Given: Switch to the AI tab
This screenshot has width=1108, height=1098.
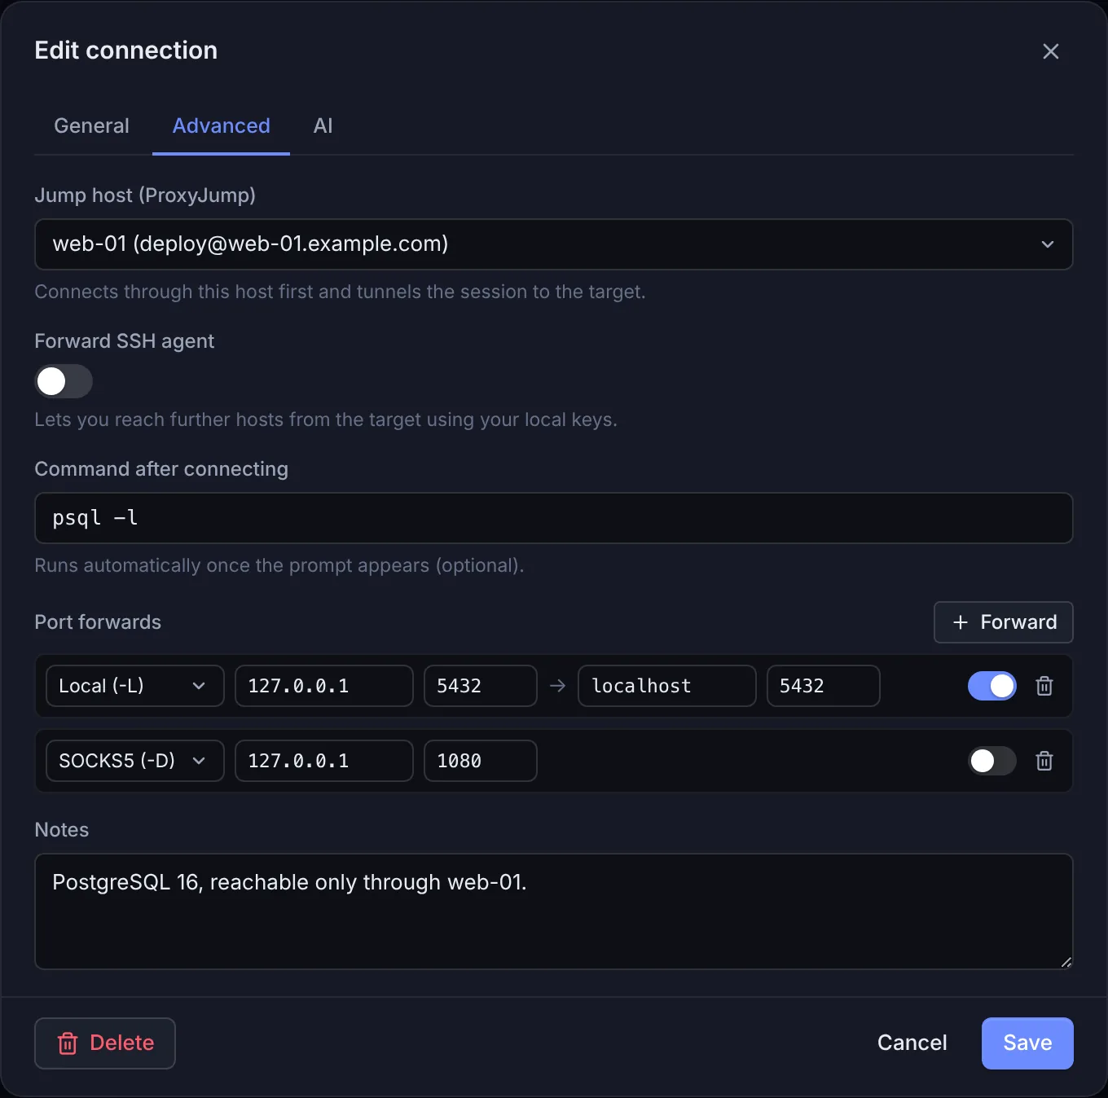Looking at the screenshot, I should pos(323,125).
